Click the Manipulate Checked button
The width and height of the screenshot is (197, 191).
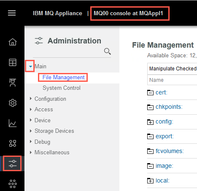(x=172, y=69)
